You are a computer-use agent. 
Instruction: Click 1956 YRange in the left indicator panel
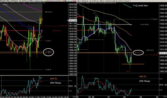(x=55, y=83)
